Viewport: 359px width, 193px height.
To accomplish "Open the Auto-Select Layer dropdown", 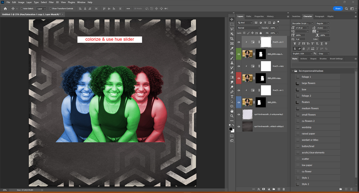I will 41,9.
